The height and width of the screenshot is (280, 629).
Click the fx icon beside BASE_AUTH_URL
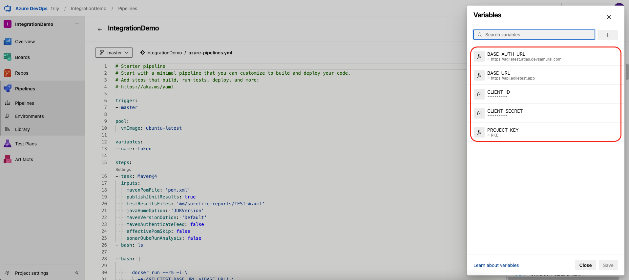[479, 56]
